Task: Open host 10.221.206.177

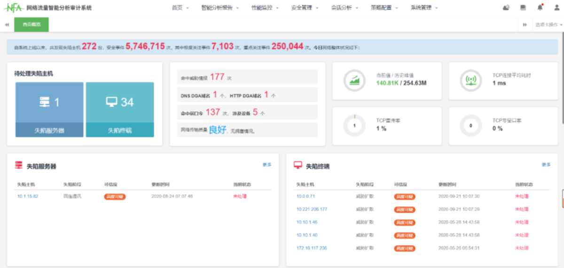Action: 312,209
